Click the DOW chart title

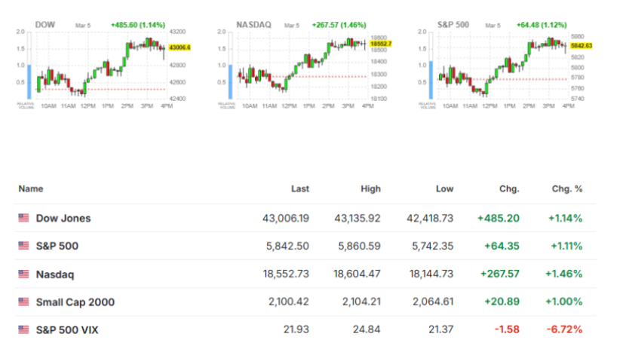(x=45, y=24)
